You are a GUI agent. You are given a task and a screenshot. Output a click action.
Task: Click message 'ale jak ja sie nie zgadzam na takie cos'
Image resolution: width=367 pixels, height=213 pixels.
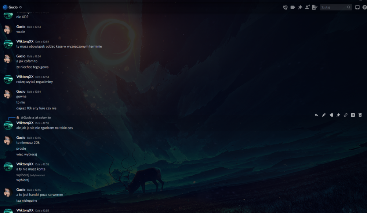[x=44, y=128]
